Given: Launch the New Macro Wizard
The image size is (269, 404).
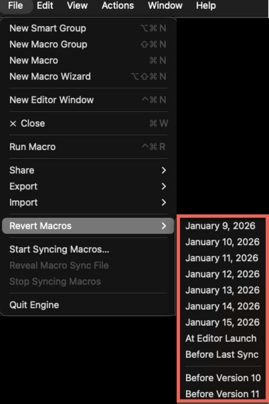Looking at the screenshot, I should point(50,76).
